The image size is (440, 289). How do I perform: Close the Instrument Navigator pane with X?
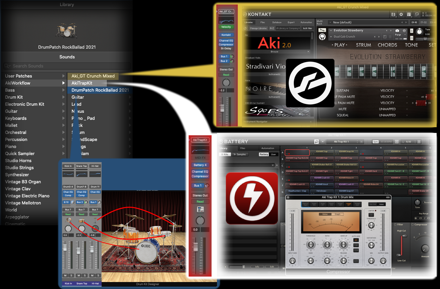[x=311, y=122]
